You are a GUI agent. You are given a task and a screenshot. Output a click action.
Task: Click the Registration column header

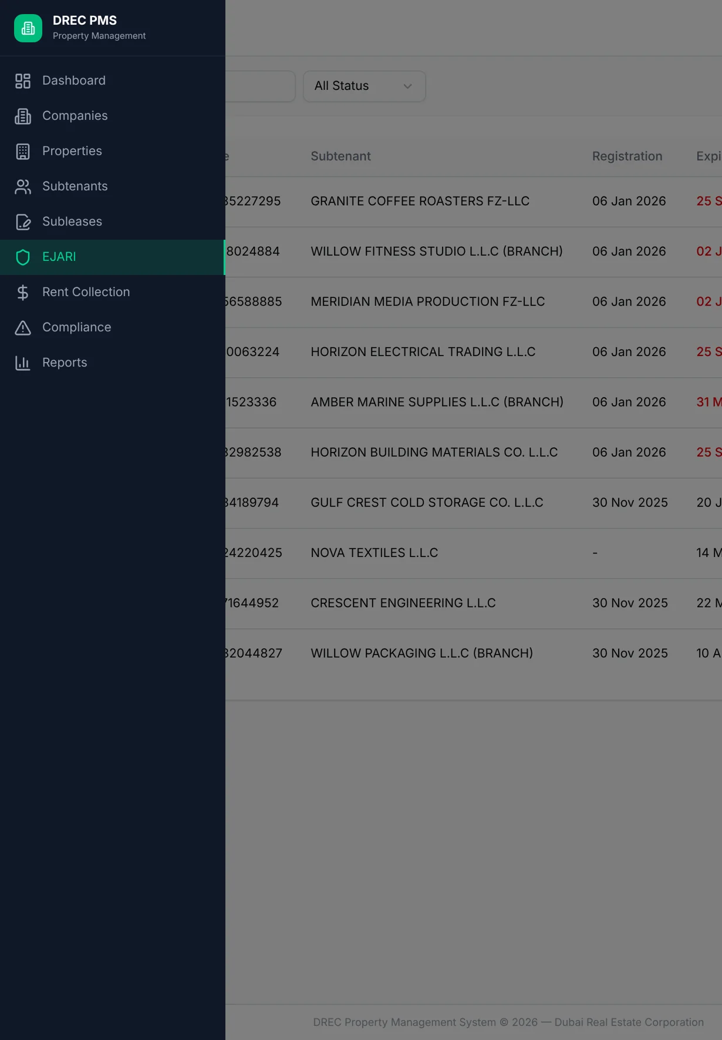627,156
